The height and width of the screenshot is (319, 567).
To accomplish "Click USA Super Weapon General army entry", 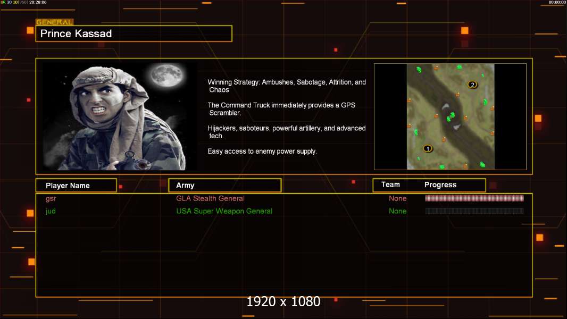I will [x=224, y=211].
